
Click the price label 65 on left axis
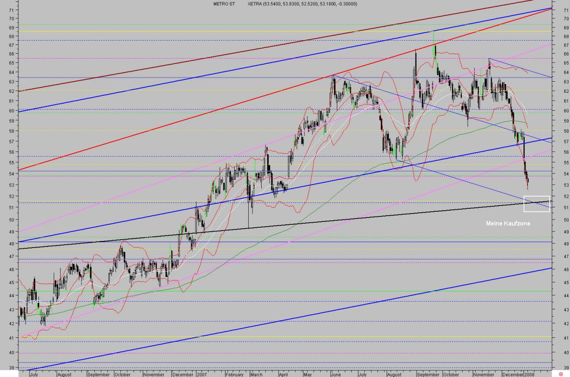[x=11, y=63]
